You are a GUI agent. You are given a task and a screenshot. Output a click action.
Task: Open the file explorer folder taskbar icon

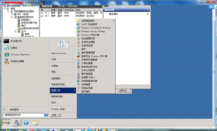pos(36,123)
